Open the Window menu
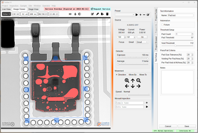Viewport: 198px width, 133px height. pyautogui.click(x=37, y=6)
